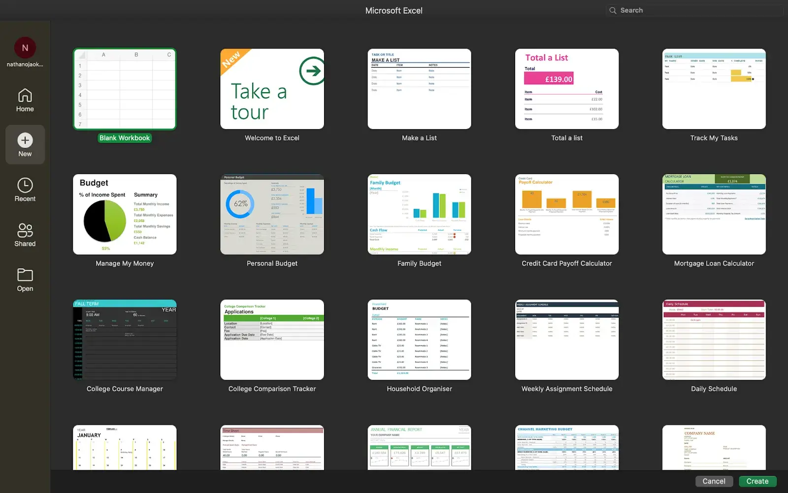This screenshot has height=493, width=788.
Task: Click the Open folder icon
Action: [x=25, y=275]
